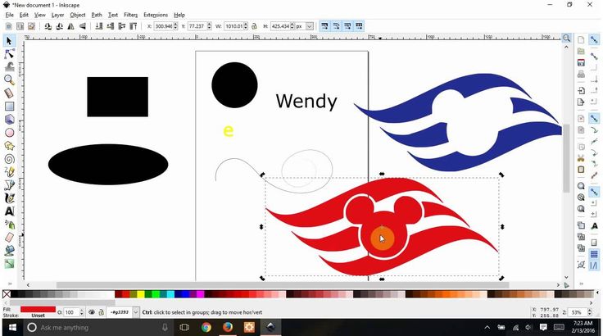603x336 pixels.
Task: Click Select all objects icon
Action: 8,26
